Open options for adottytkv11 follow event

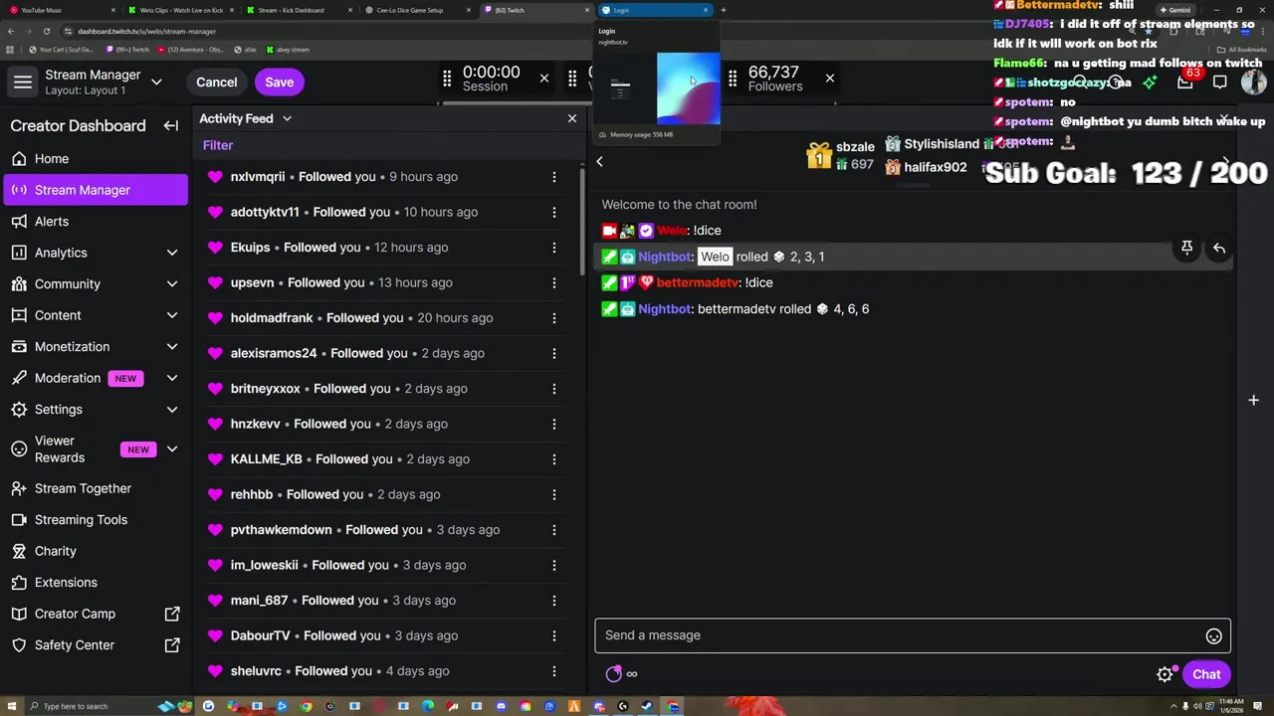[x=553, y=212]
